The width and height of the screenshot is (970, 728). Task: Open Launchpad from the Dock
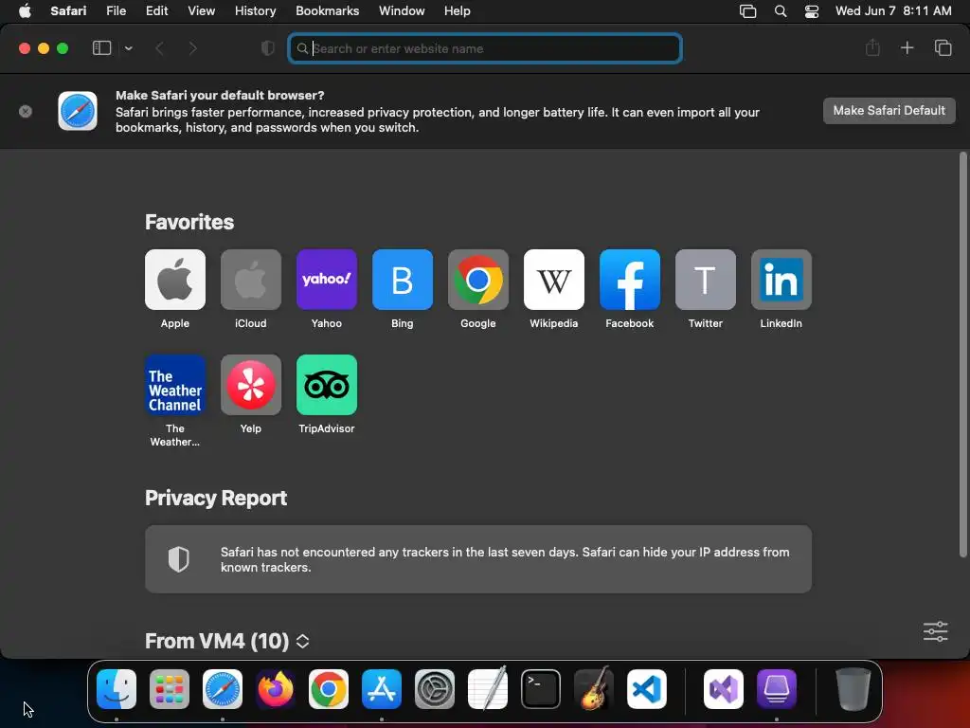coord(170,688)
